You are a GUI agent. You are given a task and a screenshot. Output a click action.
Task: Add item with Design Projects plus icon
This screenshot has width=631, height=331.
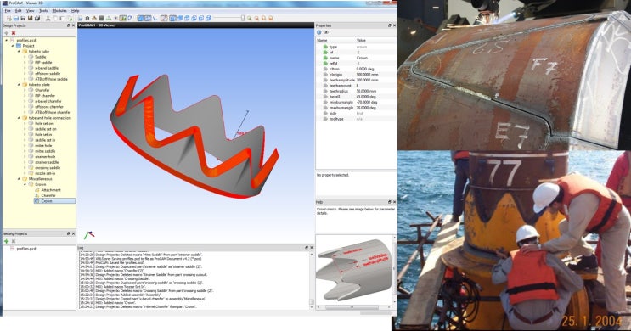(x=7, y=33)
